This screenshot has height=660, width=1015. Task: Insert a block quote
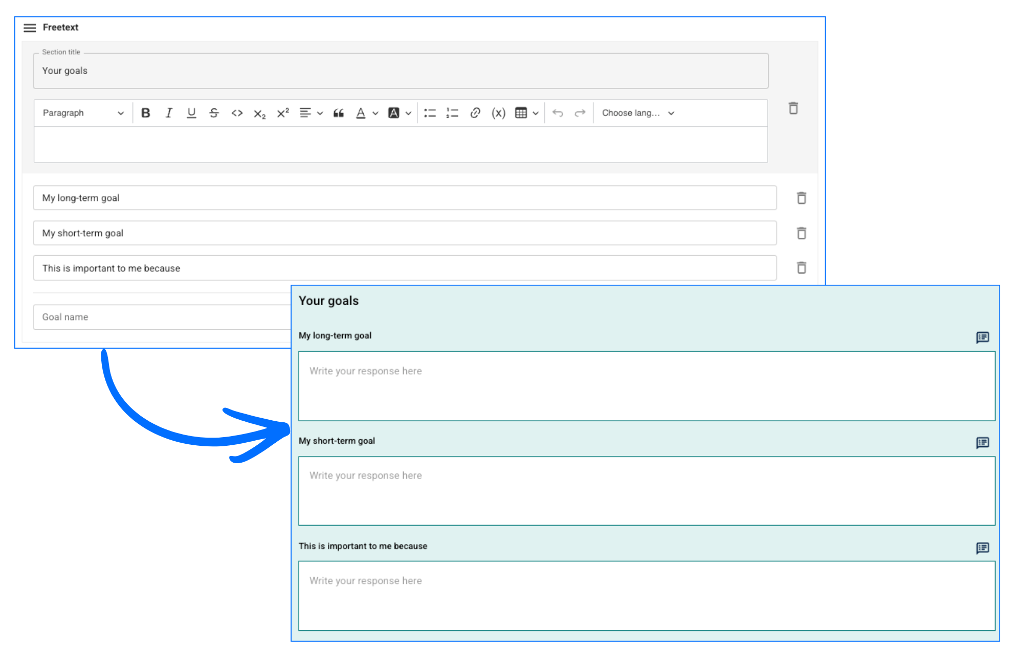(338, 113)
